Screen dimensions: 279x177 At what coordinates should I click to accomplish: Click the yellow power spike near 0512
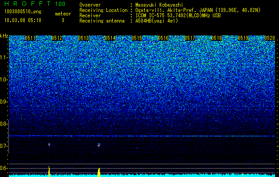click(x=49, y=171)
